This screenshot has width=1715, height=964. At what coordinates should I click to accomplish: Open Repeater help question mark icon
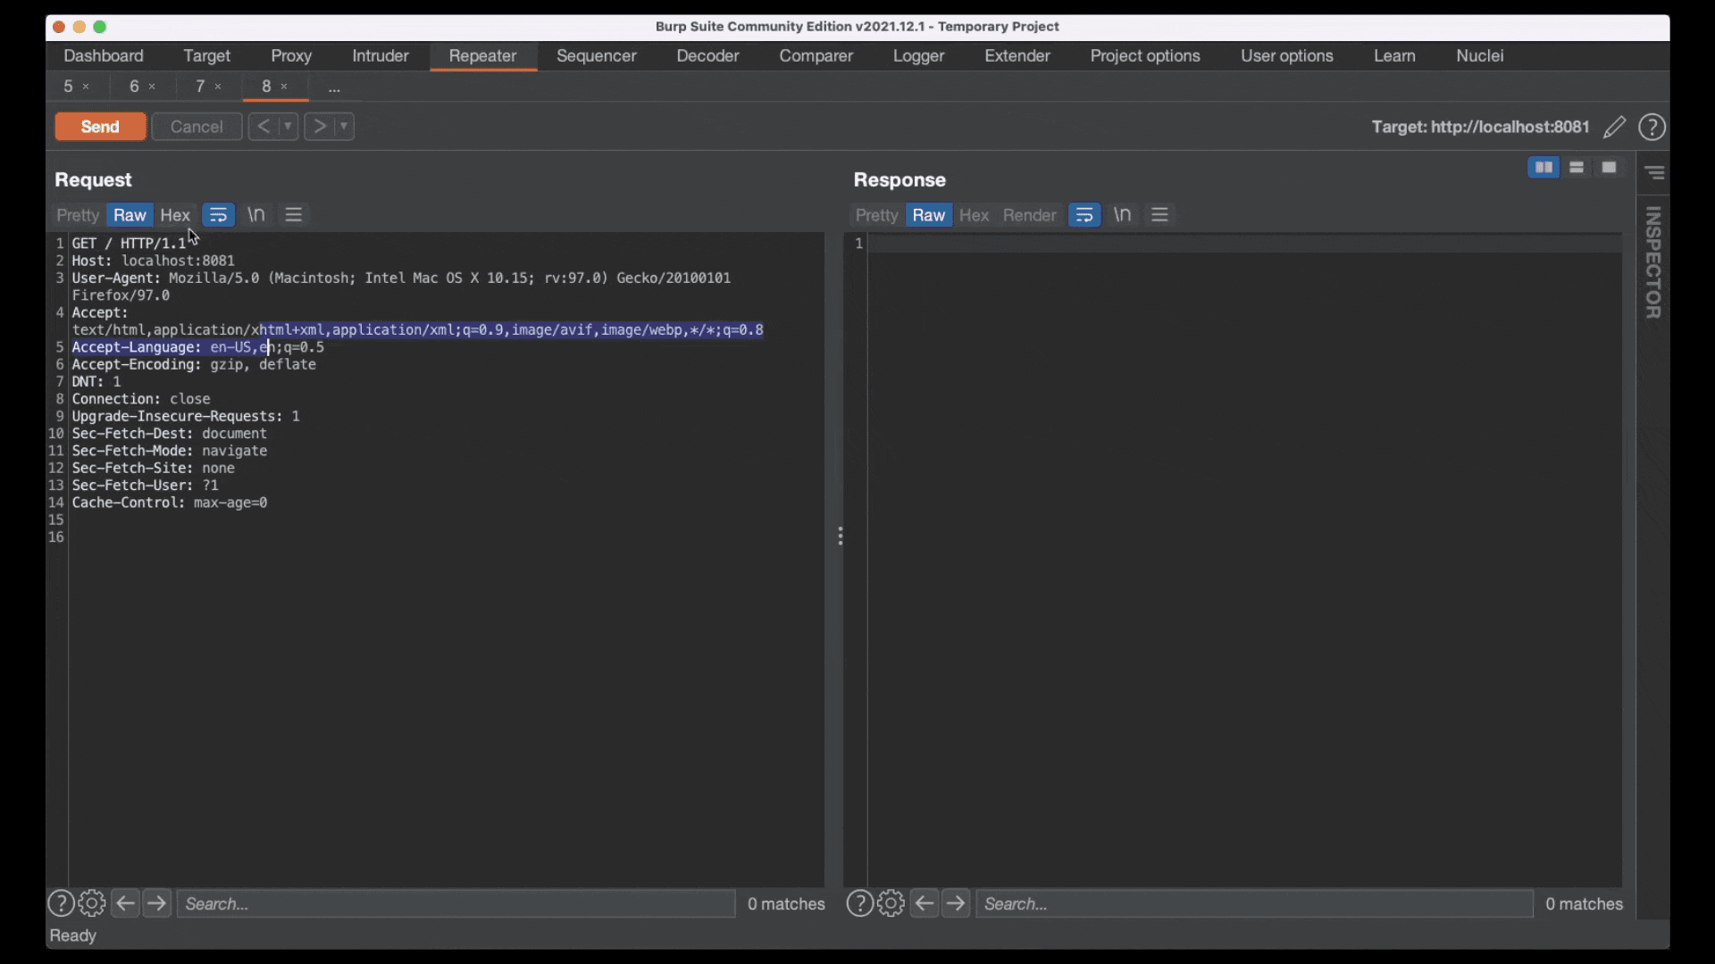pyautogui.click(x=1652, y=127)
